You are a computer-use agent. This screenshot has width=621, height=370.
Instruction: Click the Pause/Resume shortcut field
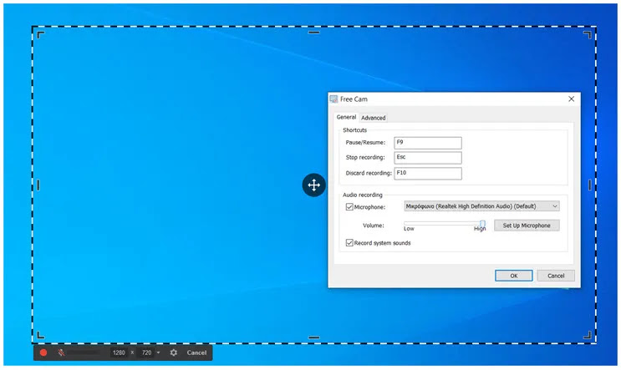[428, 143]
